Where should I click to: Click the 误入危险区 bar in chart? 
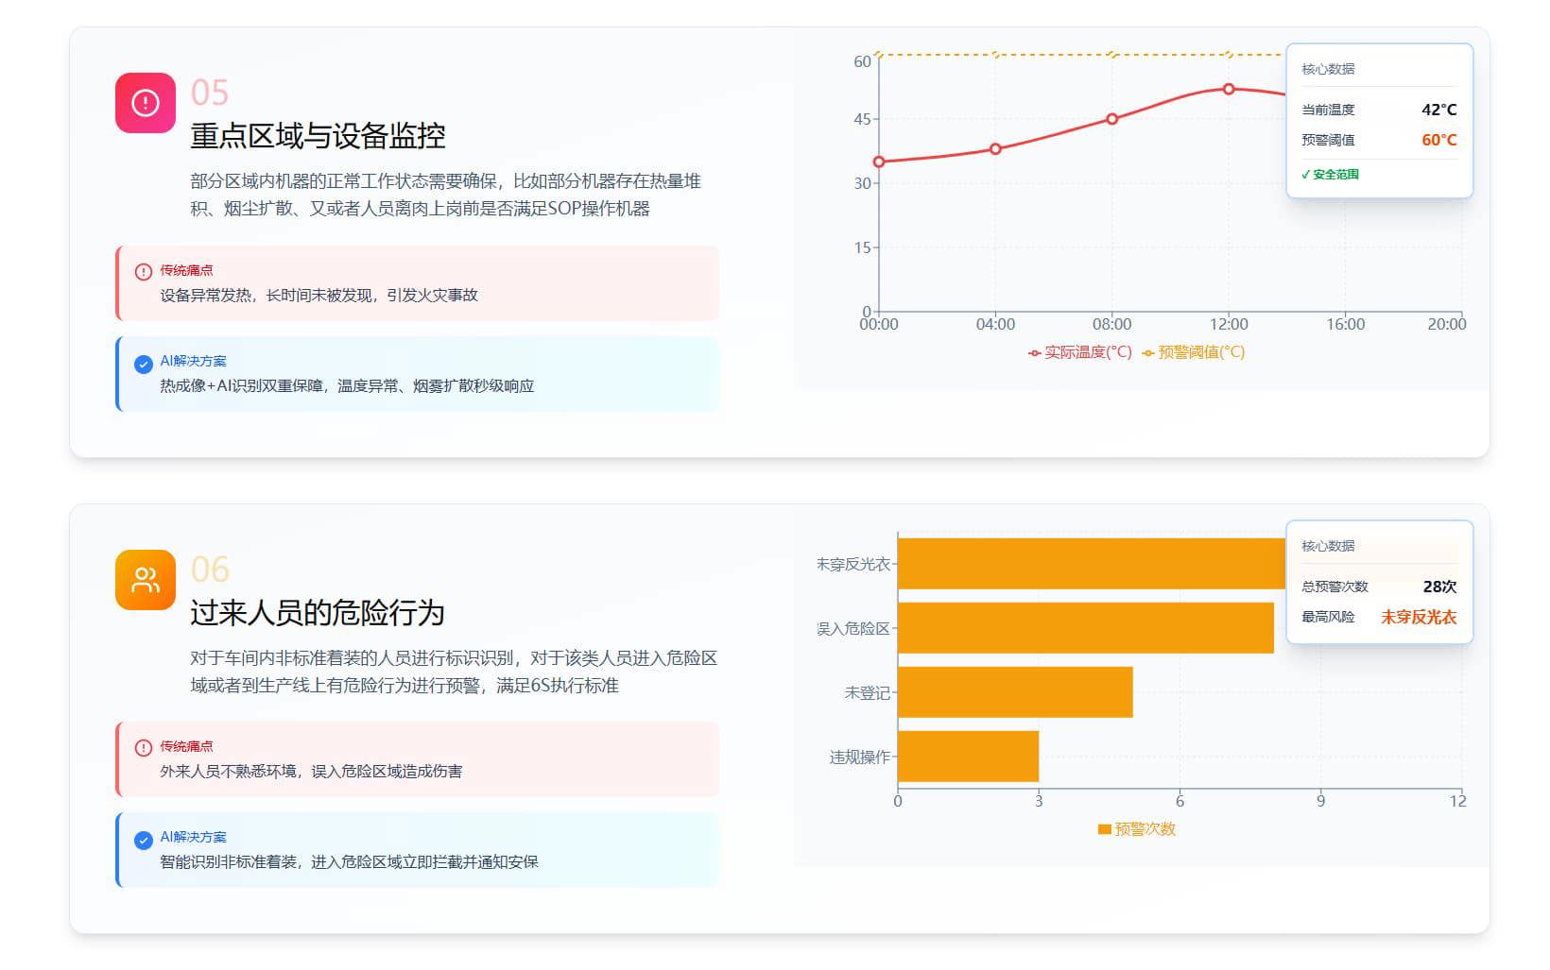pos(1085,628)
